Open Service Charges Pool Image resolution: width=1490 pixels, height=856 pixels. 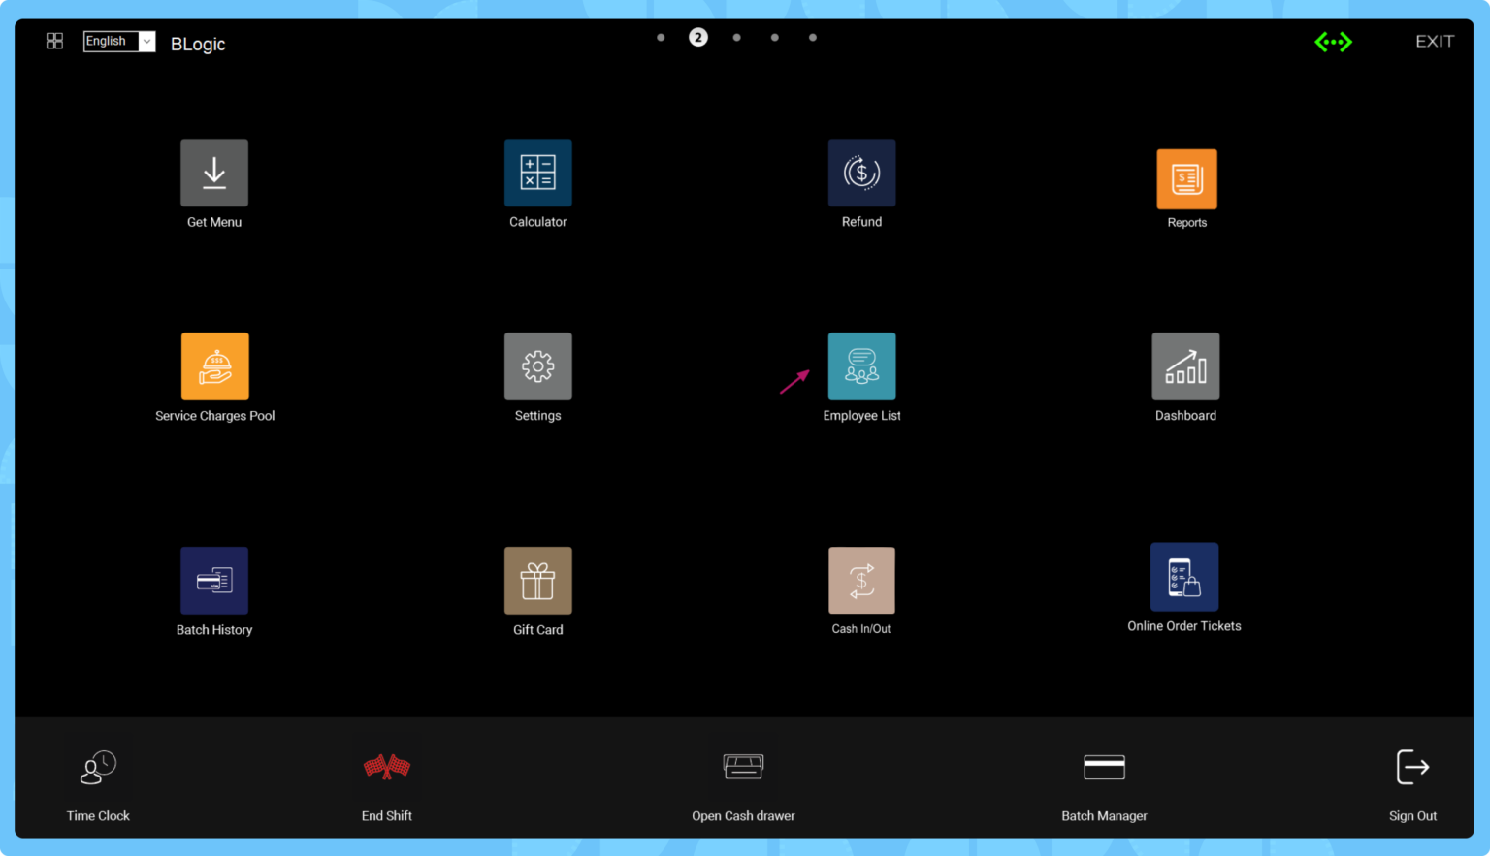click(x=215, y=366)
